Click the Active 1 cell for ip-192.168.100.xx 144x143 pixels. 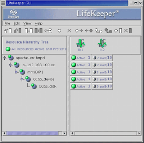[81, 65]
